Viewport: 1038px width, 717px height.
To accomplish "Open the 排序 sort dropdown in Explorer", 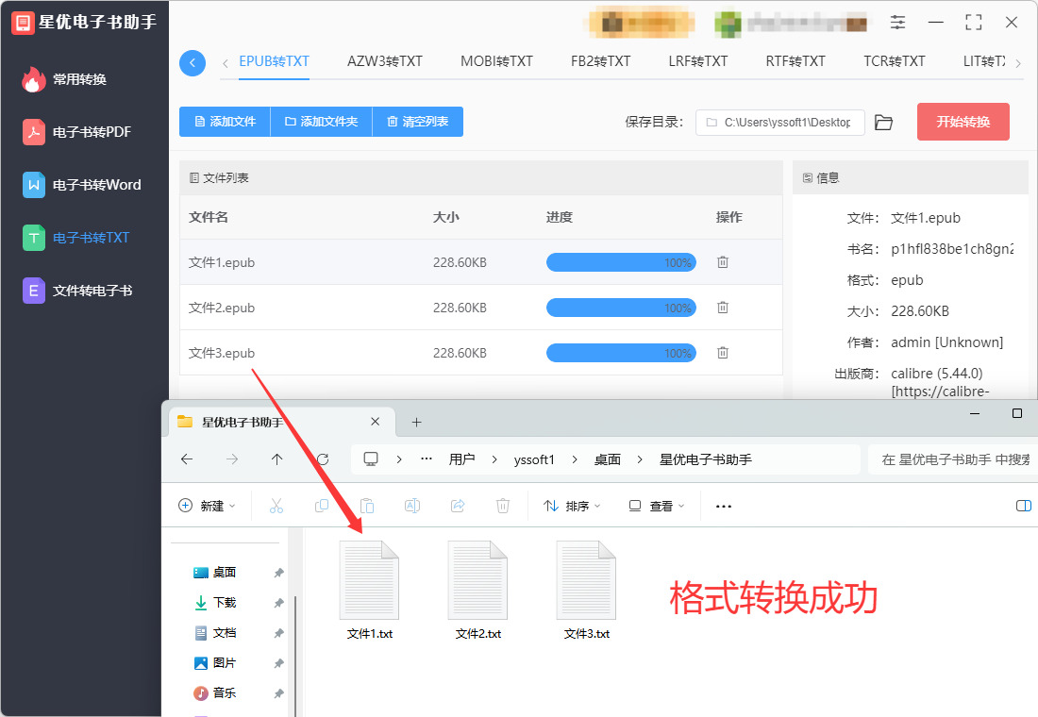I will click(x=572, y=506).
